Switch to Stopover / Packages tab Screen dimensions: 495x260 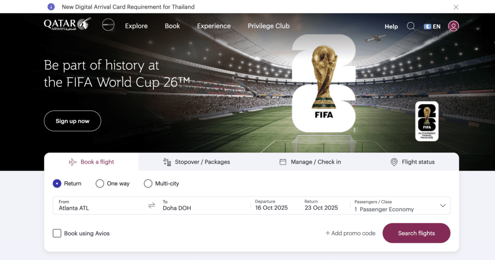[x=197, y=162]
